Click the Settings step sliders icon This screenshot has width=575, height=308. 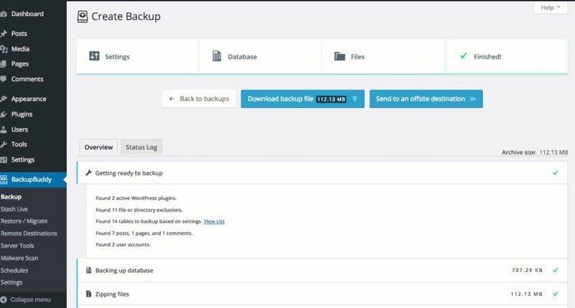pyautogui.click(x=94, y=56)
